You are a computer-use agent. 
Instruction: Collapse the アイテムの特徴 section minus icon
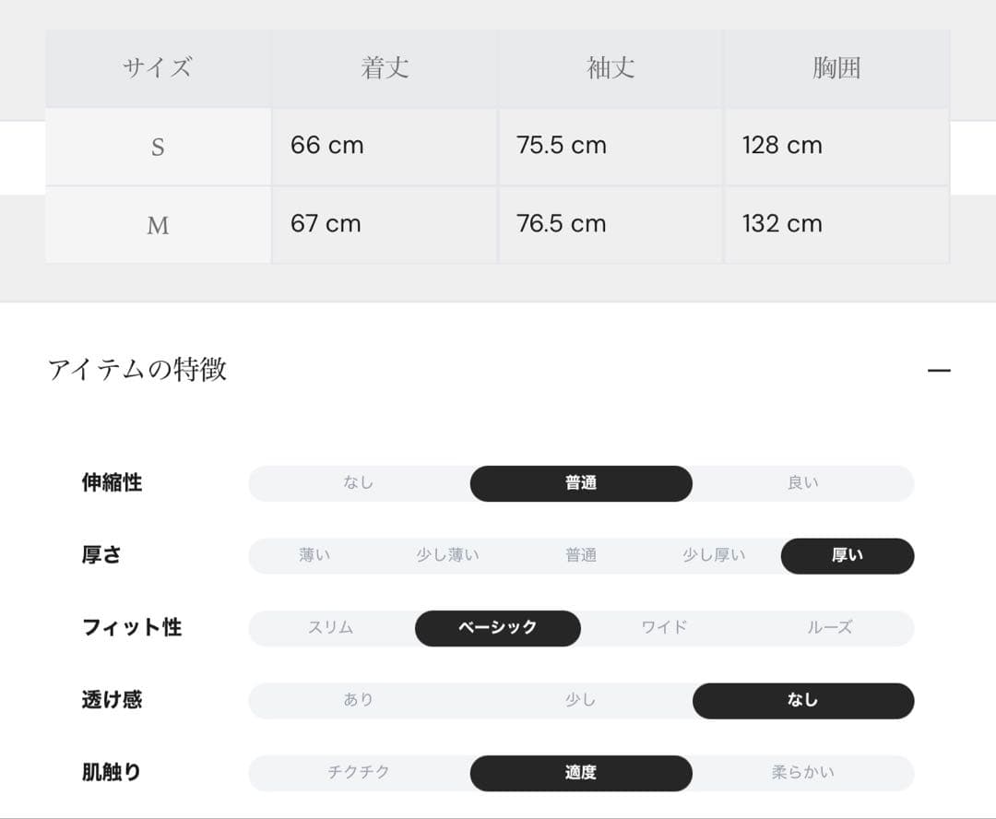(939, 370)
